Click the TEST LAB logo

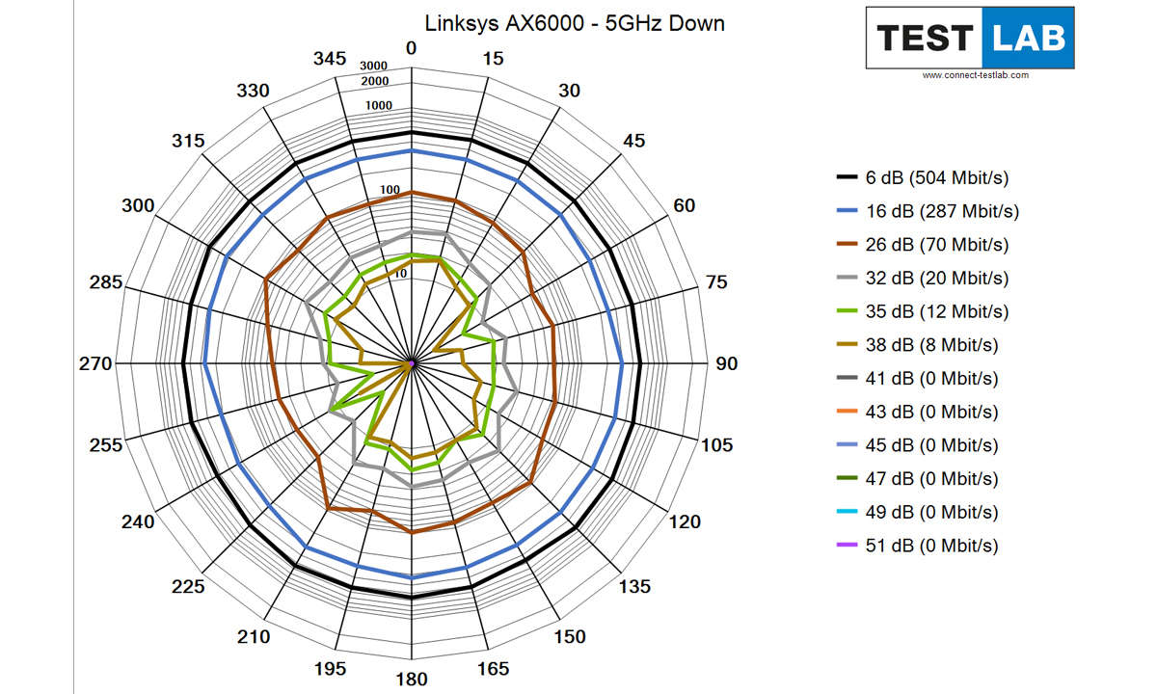[970, 38]
